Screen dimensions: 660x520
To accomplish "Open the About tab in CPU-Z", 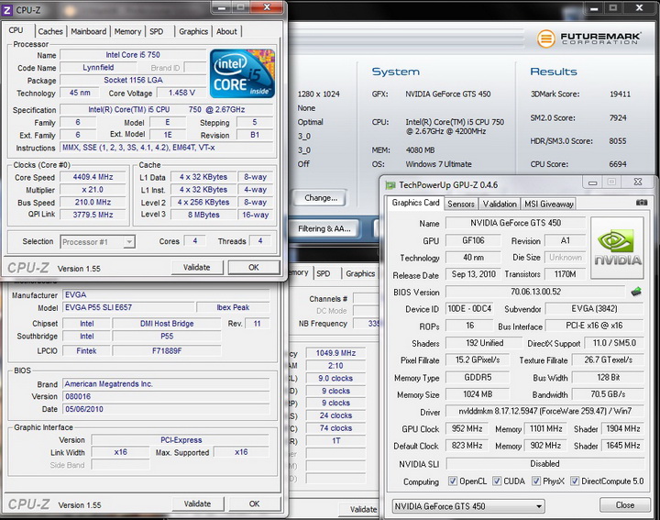I will coord(226,31).
